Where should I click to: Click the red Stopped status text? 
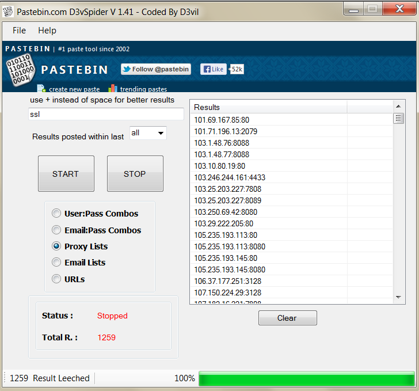[x=112, y=316]
